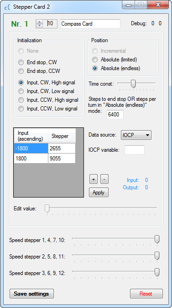The height and width of the screenshot is (308, 172).
Task: Click the Stepper Card 2 title bar icon
Action: (7, 7)
